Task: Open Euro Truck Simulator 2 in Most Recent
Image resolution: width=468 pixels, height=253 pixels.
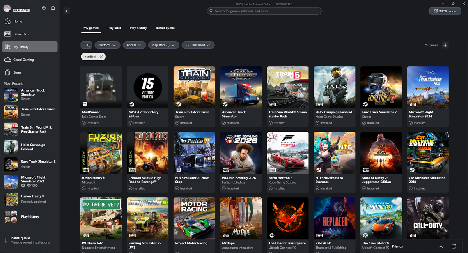Action: pyautogui.click(x=30, y=164)
